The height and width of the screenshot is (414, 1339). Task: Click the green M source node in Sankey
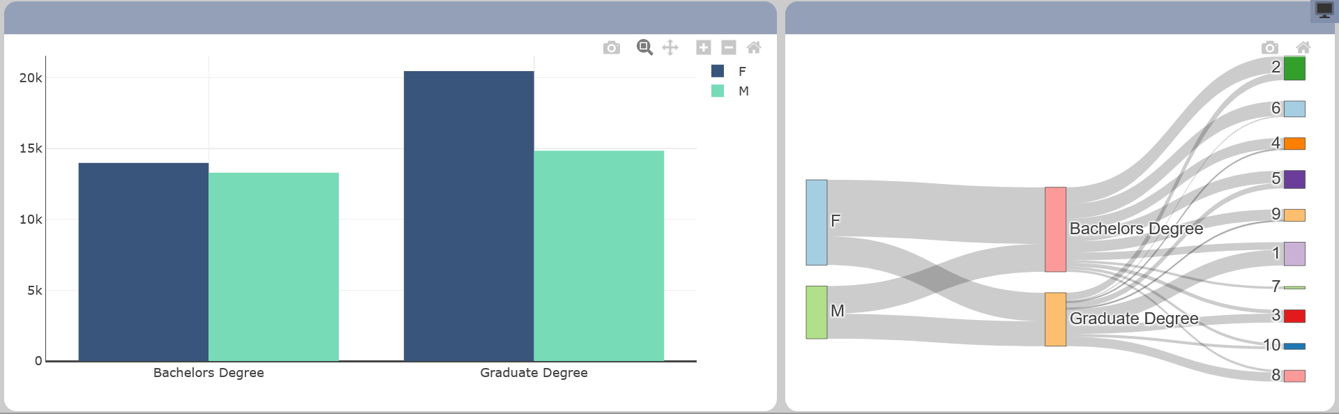pyautogui.click(x=817, y=312)
